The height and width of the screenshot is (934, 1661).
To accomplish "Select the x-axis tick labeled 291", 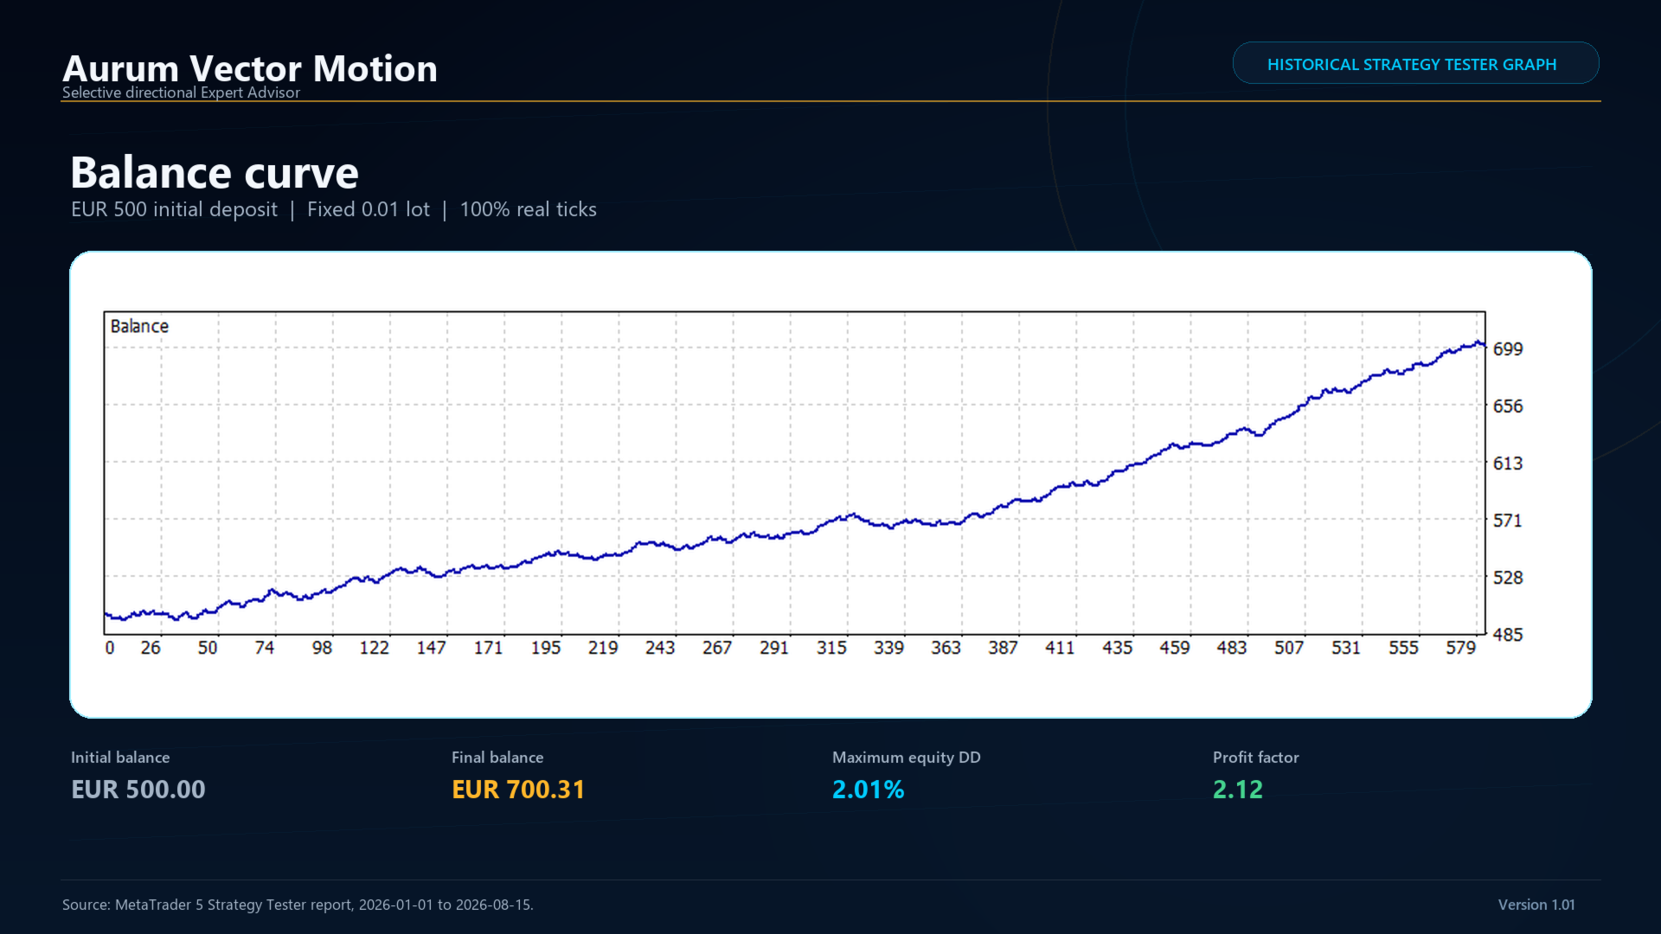I will pyautogui.click(x=774, y=648).
